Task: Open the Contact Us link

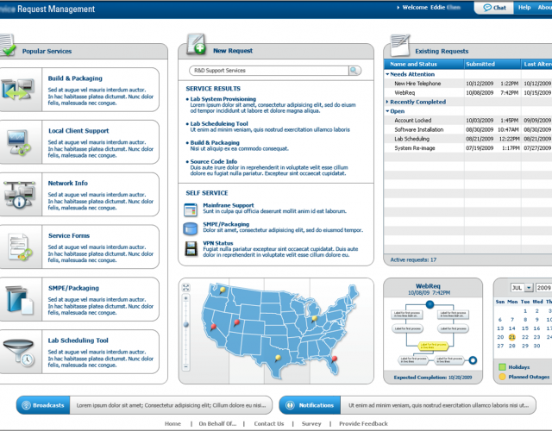Action: [269, 423]
